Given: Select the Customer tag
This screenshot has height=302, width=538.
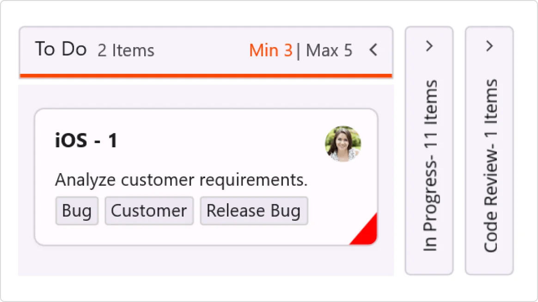Looking at the screenshot, I should [x=149, y=211].
